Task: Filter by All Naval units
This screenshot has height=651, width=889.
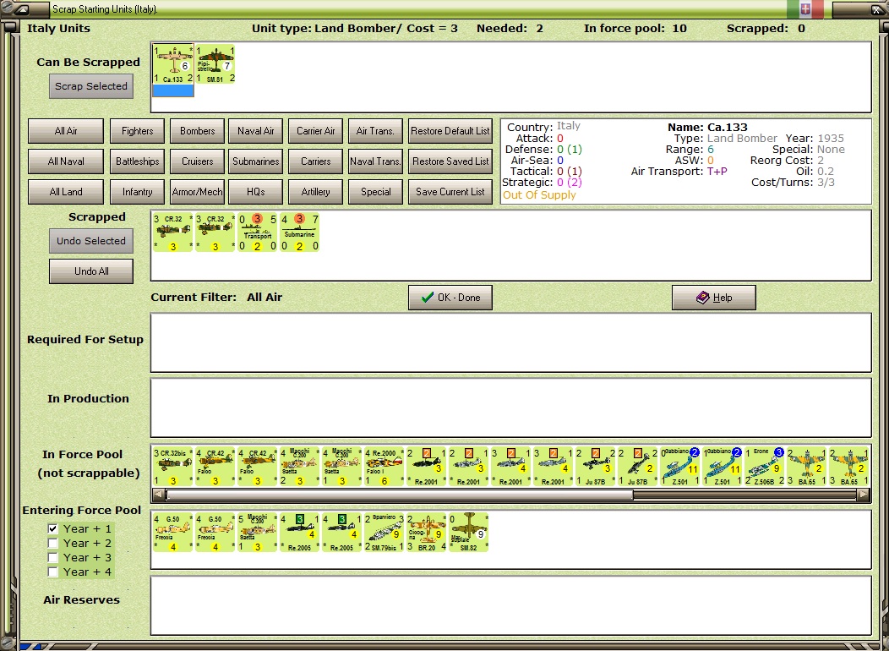Action: point(66,161)
